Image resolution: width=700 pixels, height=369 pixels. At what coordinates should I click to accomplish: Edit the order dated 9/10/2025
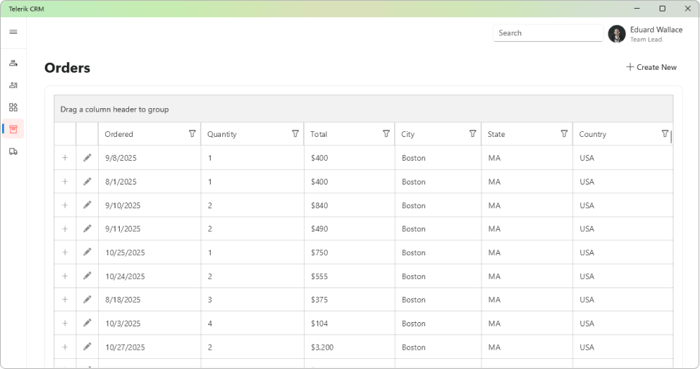pyautogui.click(x=87, y=205)
